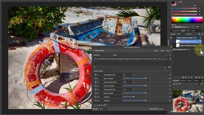The height and width of the screenshot is (115, 204).
Task: Toggle the G channel for the equation
Action: point(162,59)
